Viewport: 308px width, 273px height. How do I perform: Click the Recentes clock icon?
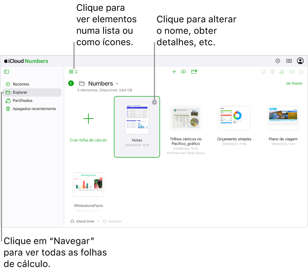pos(8,84)
